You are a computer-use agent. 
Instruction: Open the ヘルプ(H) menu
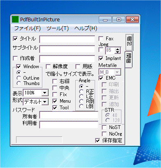click(x=86, y=28)
